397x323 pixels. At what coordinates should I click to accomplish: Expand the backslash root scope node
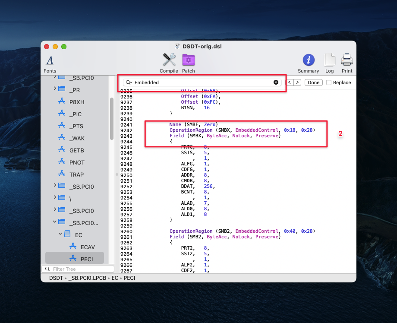pos(55,197)
